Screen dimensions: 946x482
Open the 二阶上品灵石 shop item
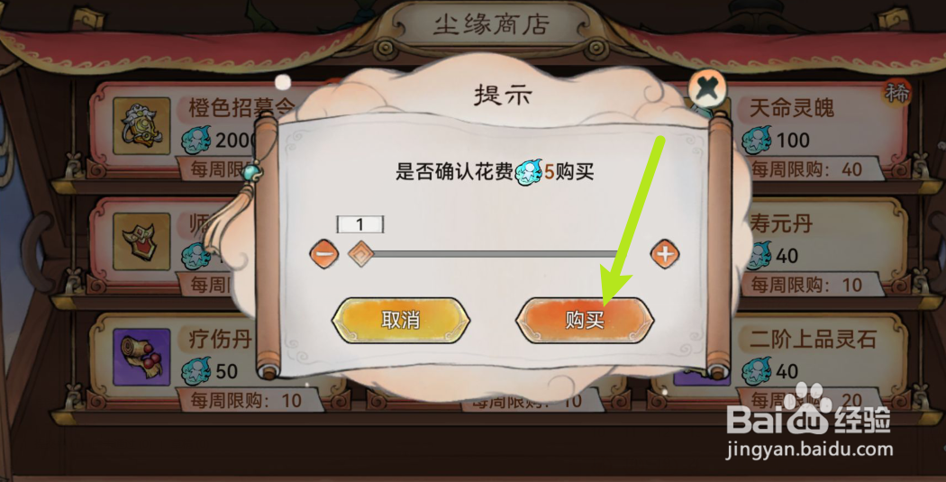click(x=826, y=360)
